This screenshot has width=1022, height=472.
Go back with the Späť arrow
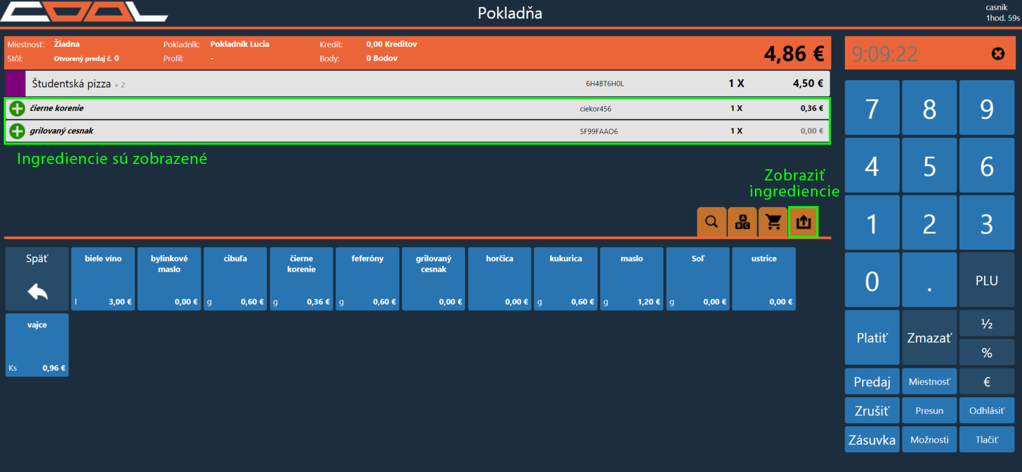click(x=37, y=279)
